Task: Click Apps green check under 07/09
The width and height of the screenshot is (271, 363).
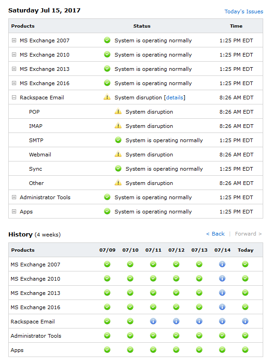Action: (x=107, y=350)
